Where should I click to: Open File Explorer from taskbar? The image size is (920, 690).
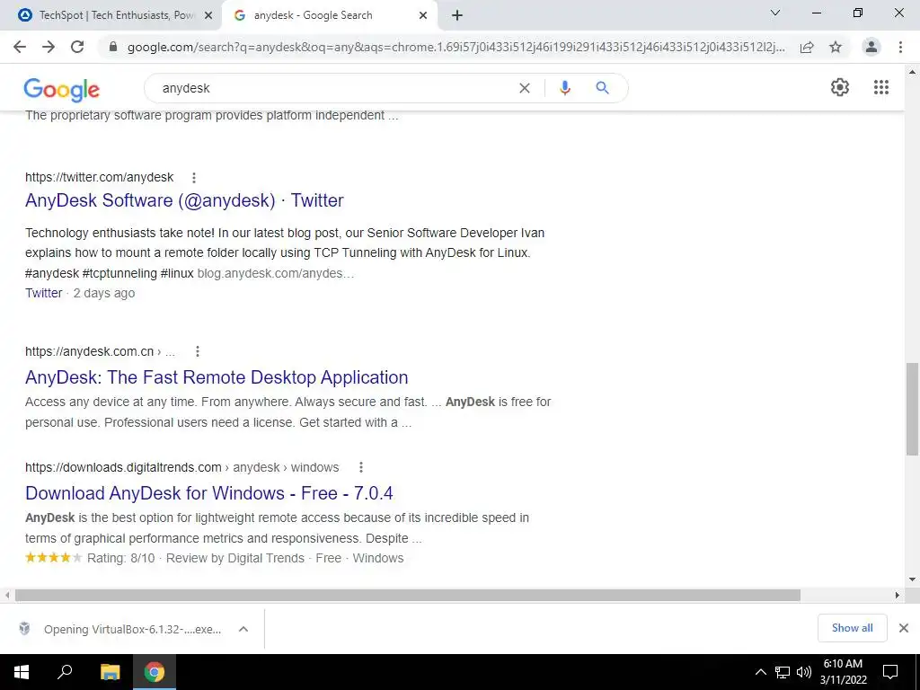point(110,672)
